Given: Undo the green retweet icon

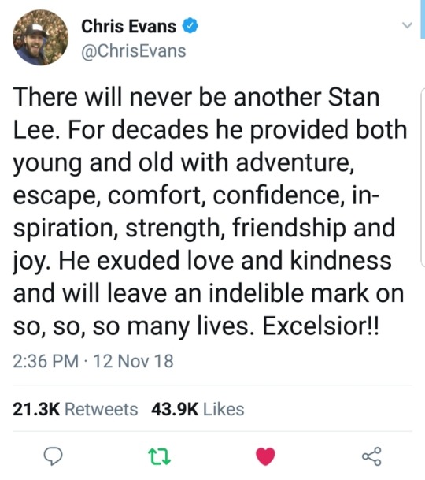Looking at the screenshot, I should click(x=159, y=456).
